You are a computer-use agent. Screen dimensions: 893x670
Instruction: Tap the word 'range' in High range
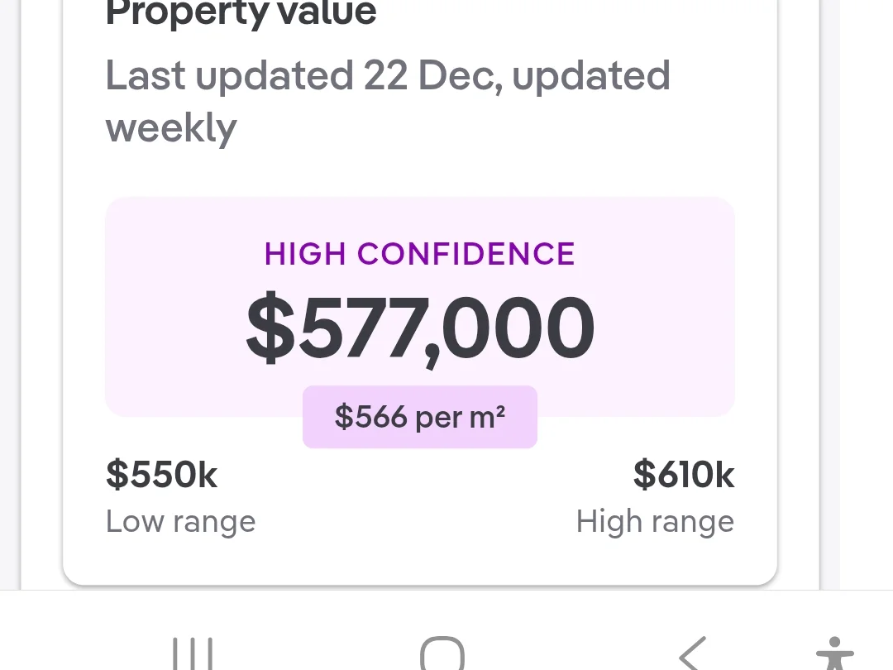coord(692,521)
